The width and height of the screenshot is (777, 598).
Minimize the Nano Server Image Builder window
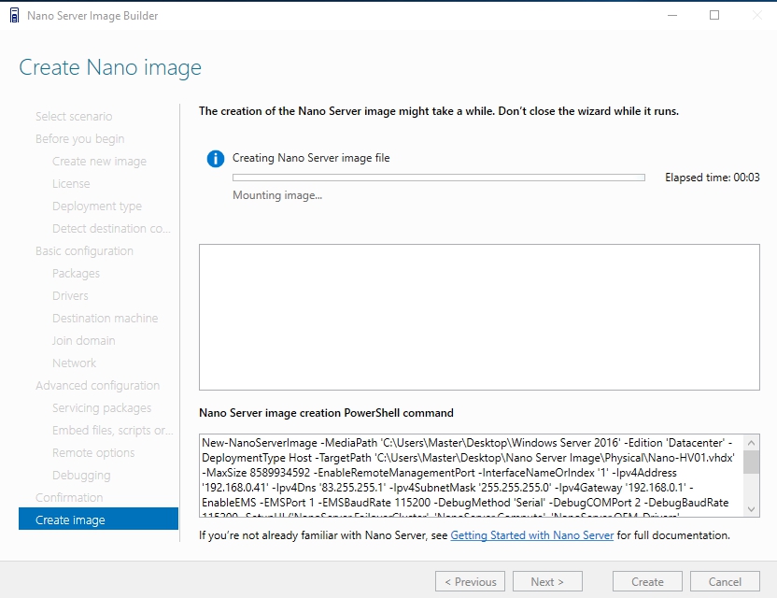tap(671, 15)
